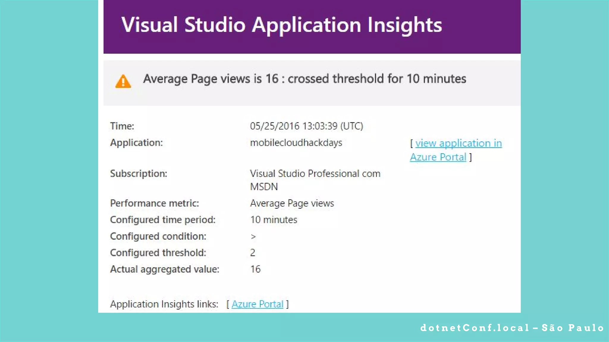609x342 pixels.
Task: Click the timestamp 05/25/2016 13:03:39 (UTC)
Action: pyautogui.click(x=306, y=126)
